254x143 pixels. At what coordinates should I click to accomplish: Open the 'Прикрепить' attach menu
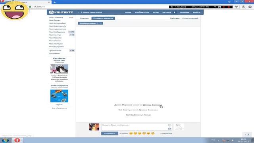coord(166,133)
